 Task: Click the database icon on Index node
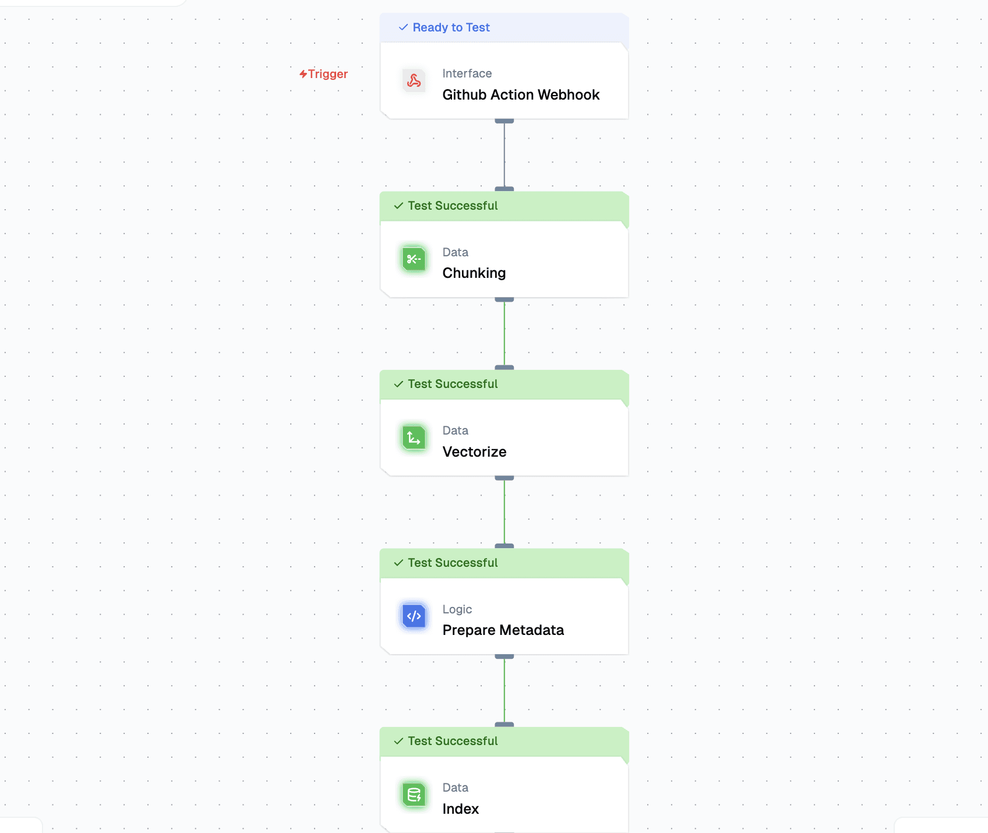[x=414, y=795]
